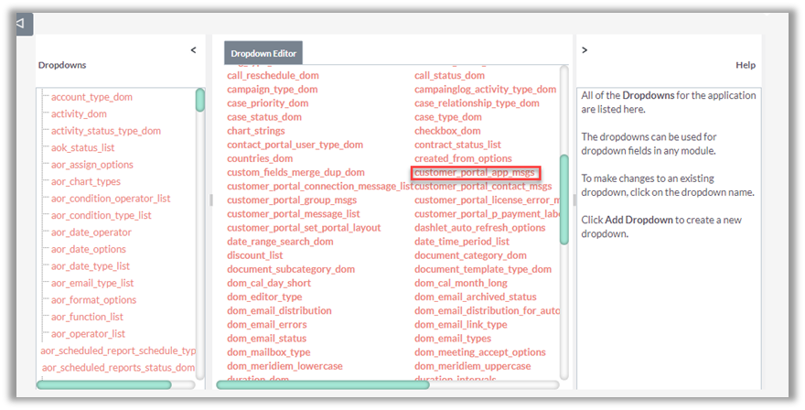Expand the Help panel arrow
This screenshot has height=410, width=805.
[x=585, y=50]
